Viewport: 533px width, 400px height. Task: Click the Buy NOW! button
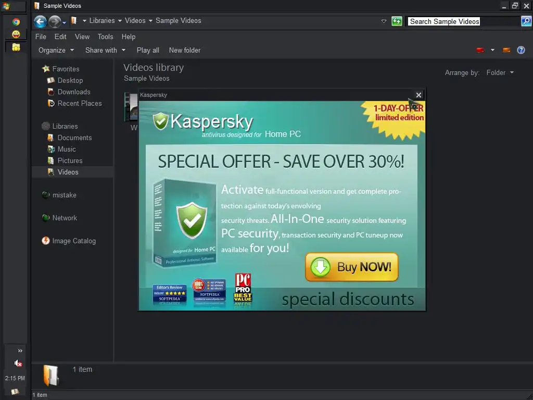[x=351, y=267]
